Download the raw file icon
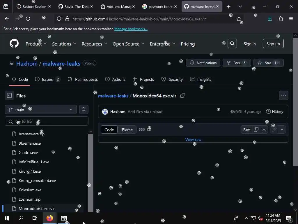This screenshot has width=298, height=224. [264, 129]
